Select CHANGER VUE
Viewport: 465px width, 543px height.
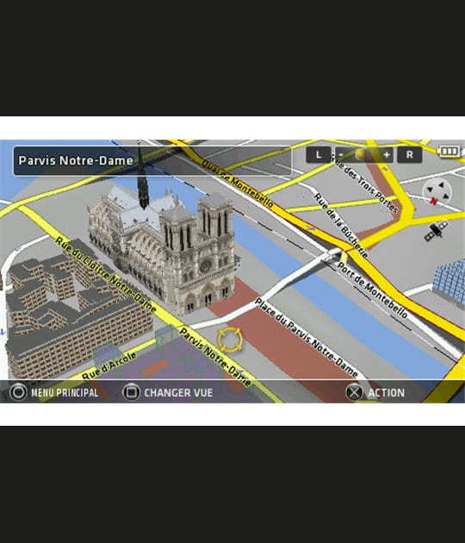coord(178,393)
